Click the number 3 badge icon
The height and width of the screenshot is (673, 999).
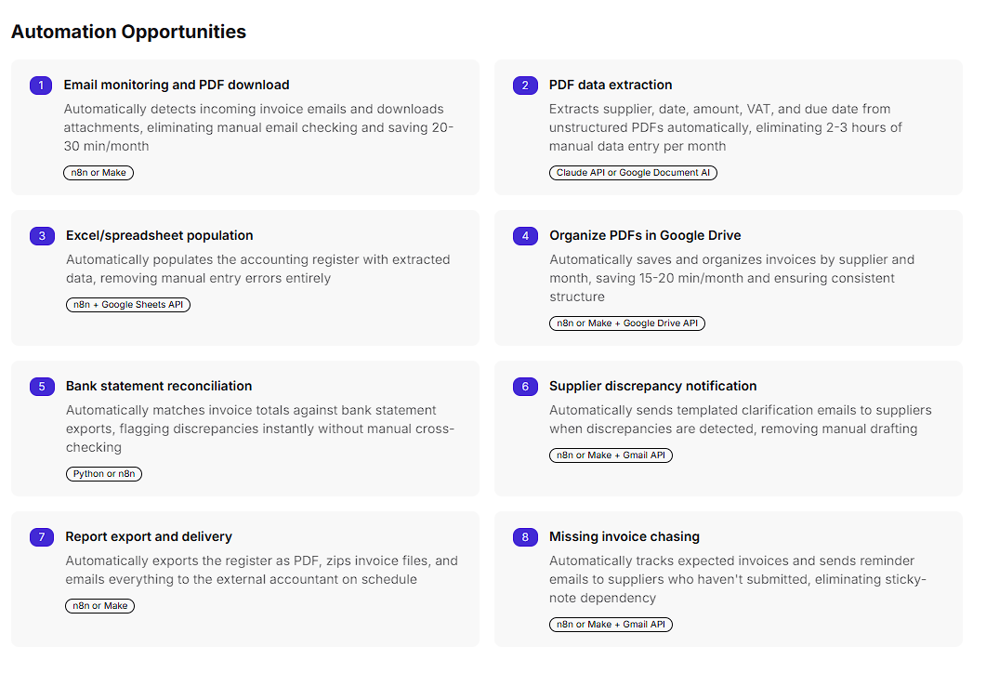click(x=42, y=236)
